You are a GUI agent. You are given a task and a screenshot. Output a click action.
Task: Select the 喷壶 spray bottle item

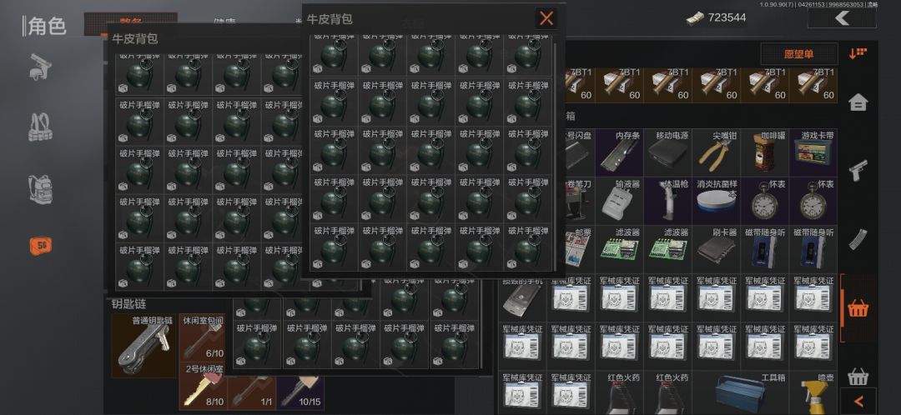813,393
